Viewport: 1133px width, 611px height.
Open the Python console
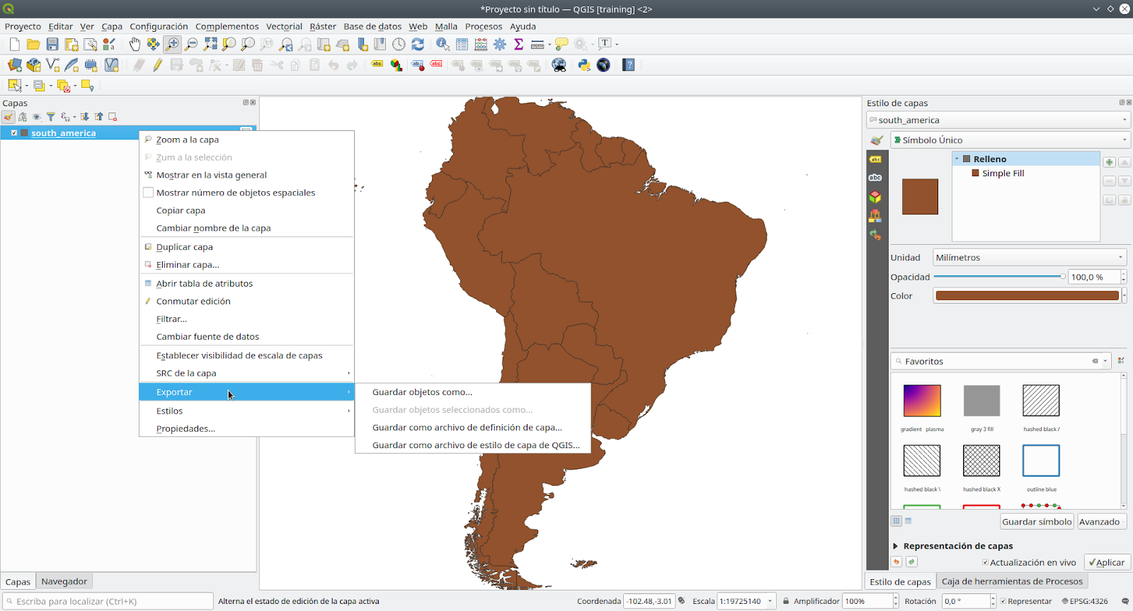point(584,65)
